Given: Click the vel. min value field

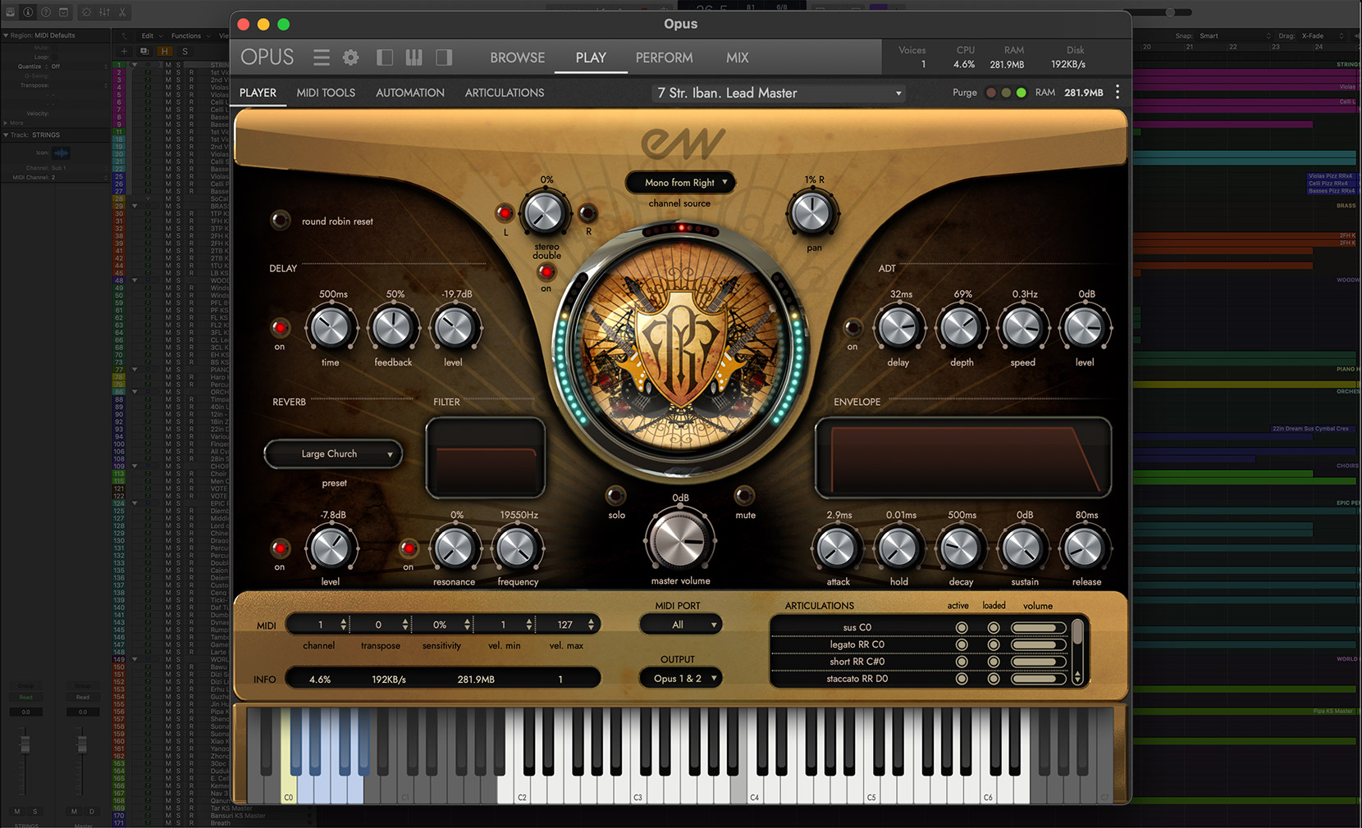Looking at the screenshot, I should (503, 625).
